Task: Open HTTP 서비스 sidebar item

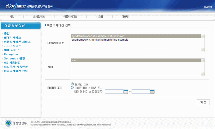Action: click(12, 38)
